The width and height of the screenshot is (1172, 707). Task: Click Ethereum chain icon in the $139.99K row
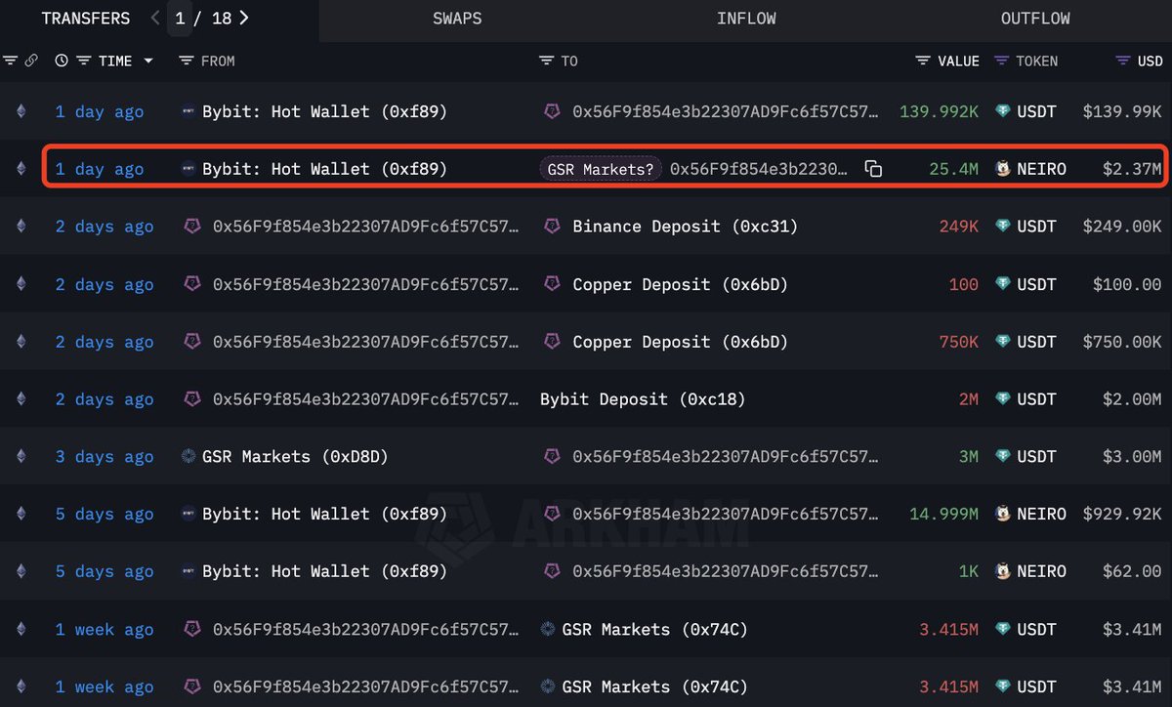21,111
